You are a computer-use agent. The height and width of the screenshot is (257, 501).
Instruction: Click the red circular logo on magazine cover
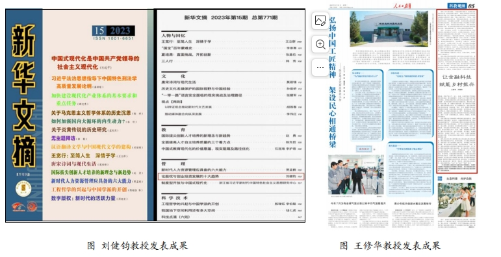click(32, 207)
